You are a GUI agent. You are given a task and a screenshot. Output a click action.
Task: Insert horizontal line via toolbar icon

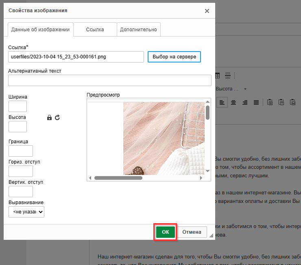coord(228,75)
